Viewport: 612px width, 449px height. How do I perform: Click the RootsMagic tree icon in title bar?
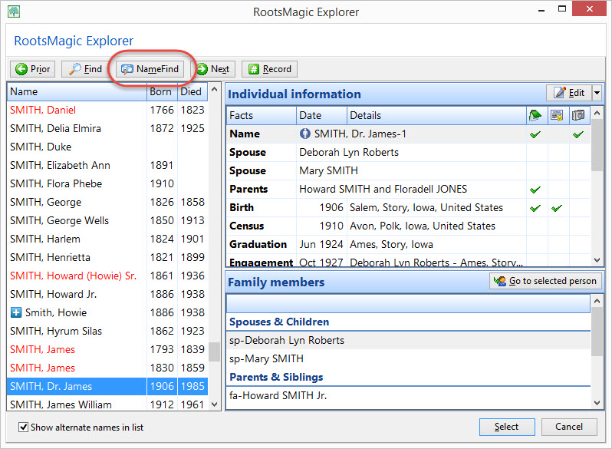click(14, 12)
